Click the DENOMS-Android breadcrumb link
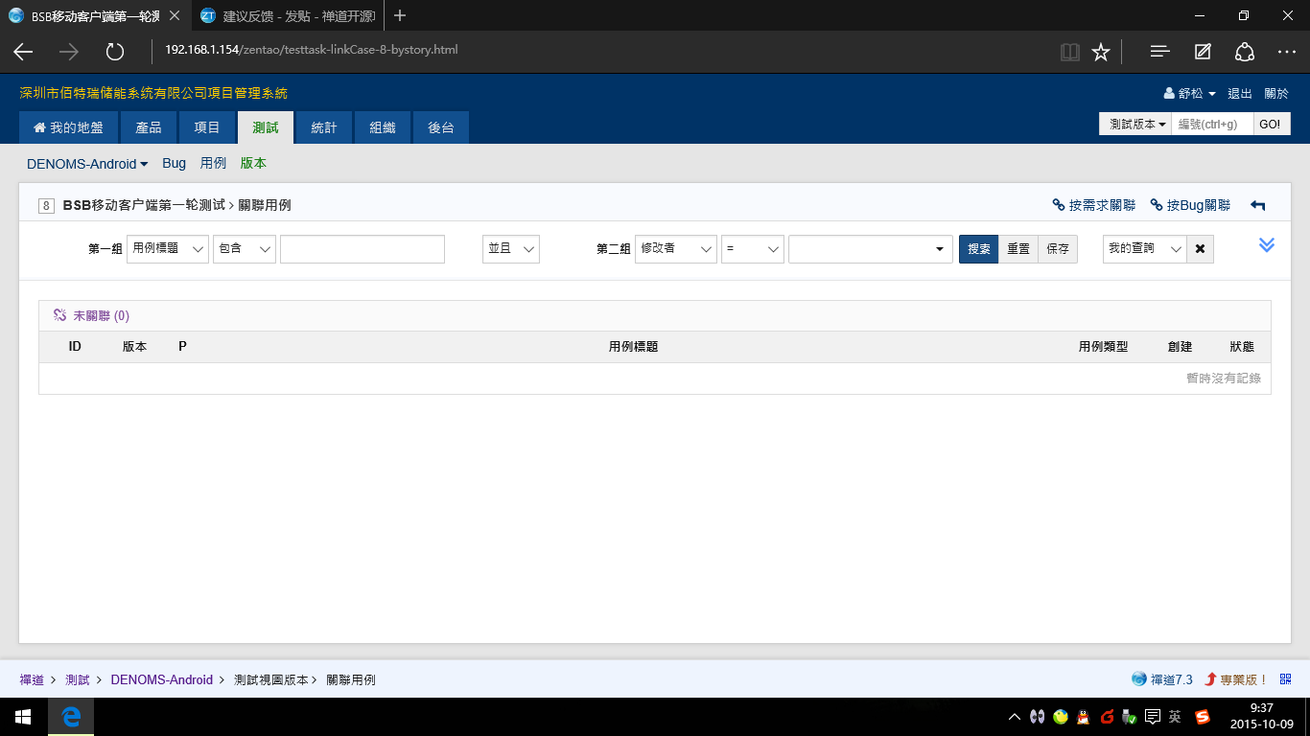This screenshot has height=736, width=1310. pos(162,679)
